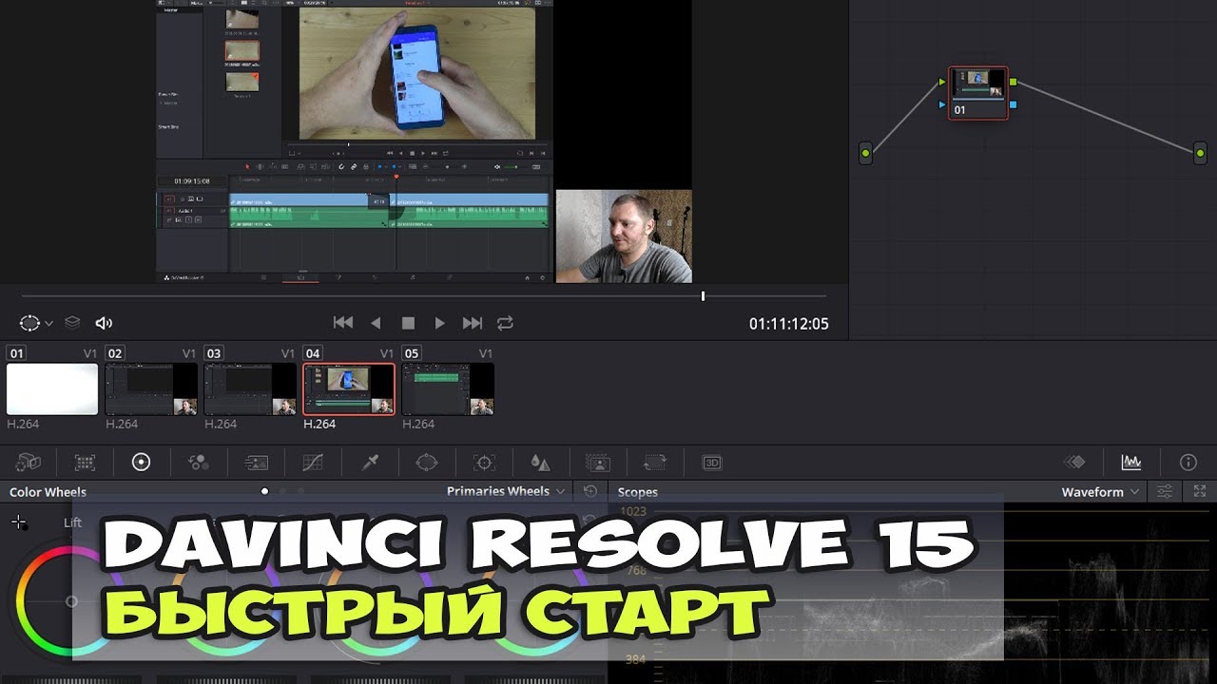Open the Blur palette
This screenshot has width=1217, height=684.
click(540, 463)
